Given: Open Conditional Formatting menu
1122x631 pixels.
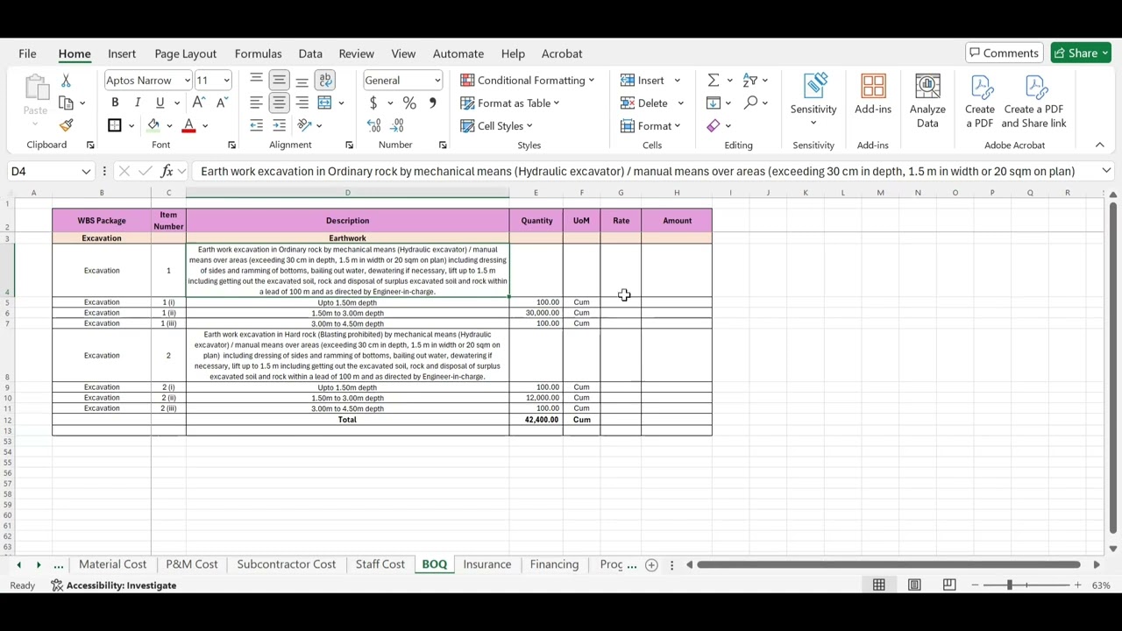Looking at the screenshot, I should [528, 80].
